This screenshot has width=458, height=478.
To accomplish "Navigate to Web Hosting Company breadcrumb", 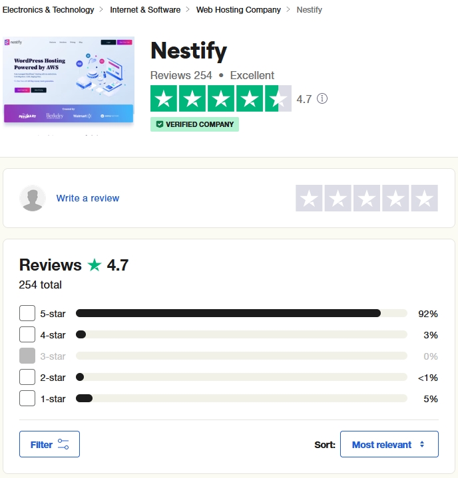I will click(238, 10).
